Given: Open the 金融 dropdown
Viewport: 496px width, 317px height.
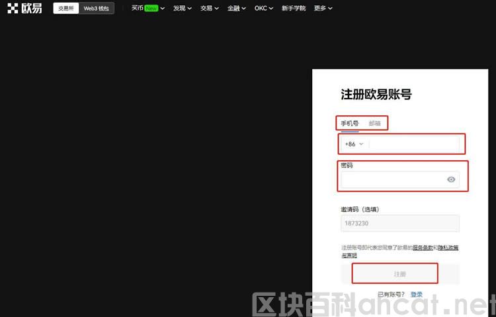Looking at the screenshot, I should pos(237,8).
